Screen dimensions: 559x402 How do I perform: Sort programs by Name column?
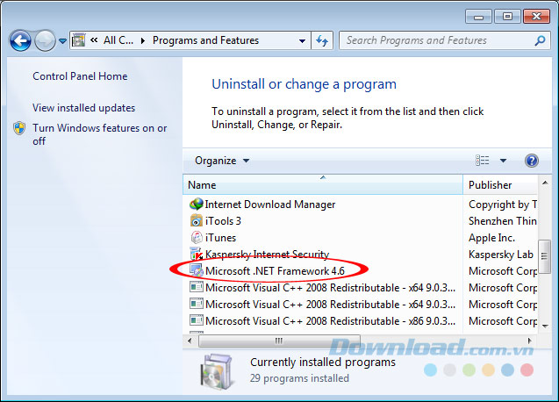323,185
